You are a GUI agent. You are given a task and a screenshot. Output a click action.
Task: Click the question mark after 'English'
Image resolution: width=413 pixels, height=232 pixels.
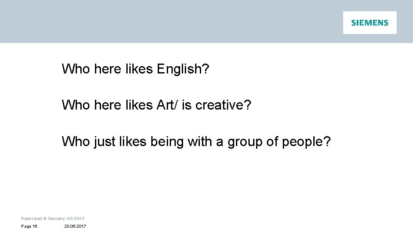206,69
